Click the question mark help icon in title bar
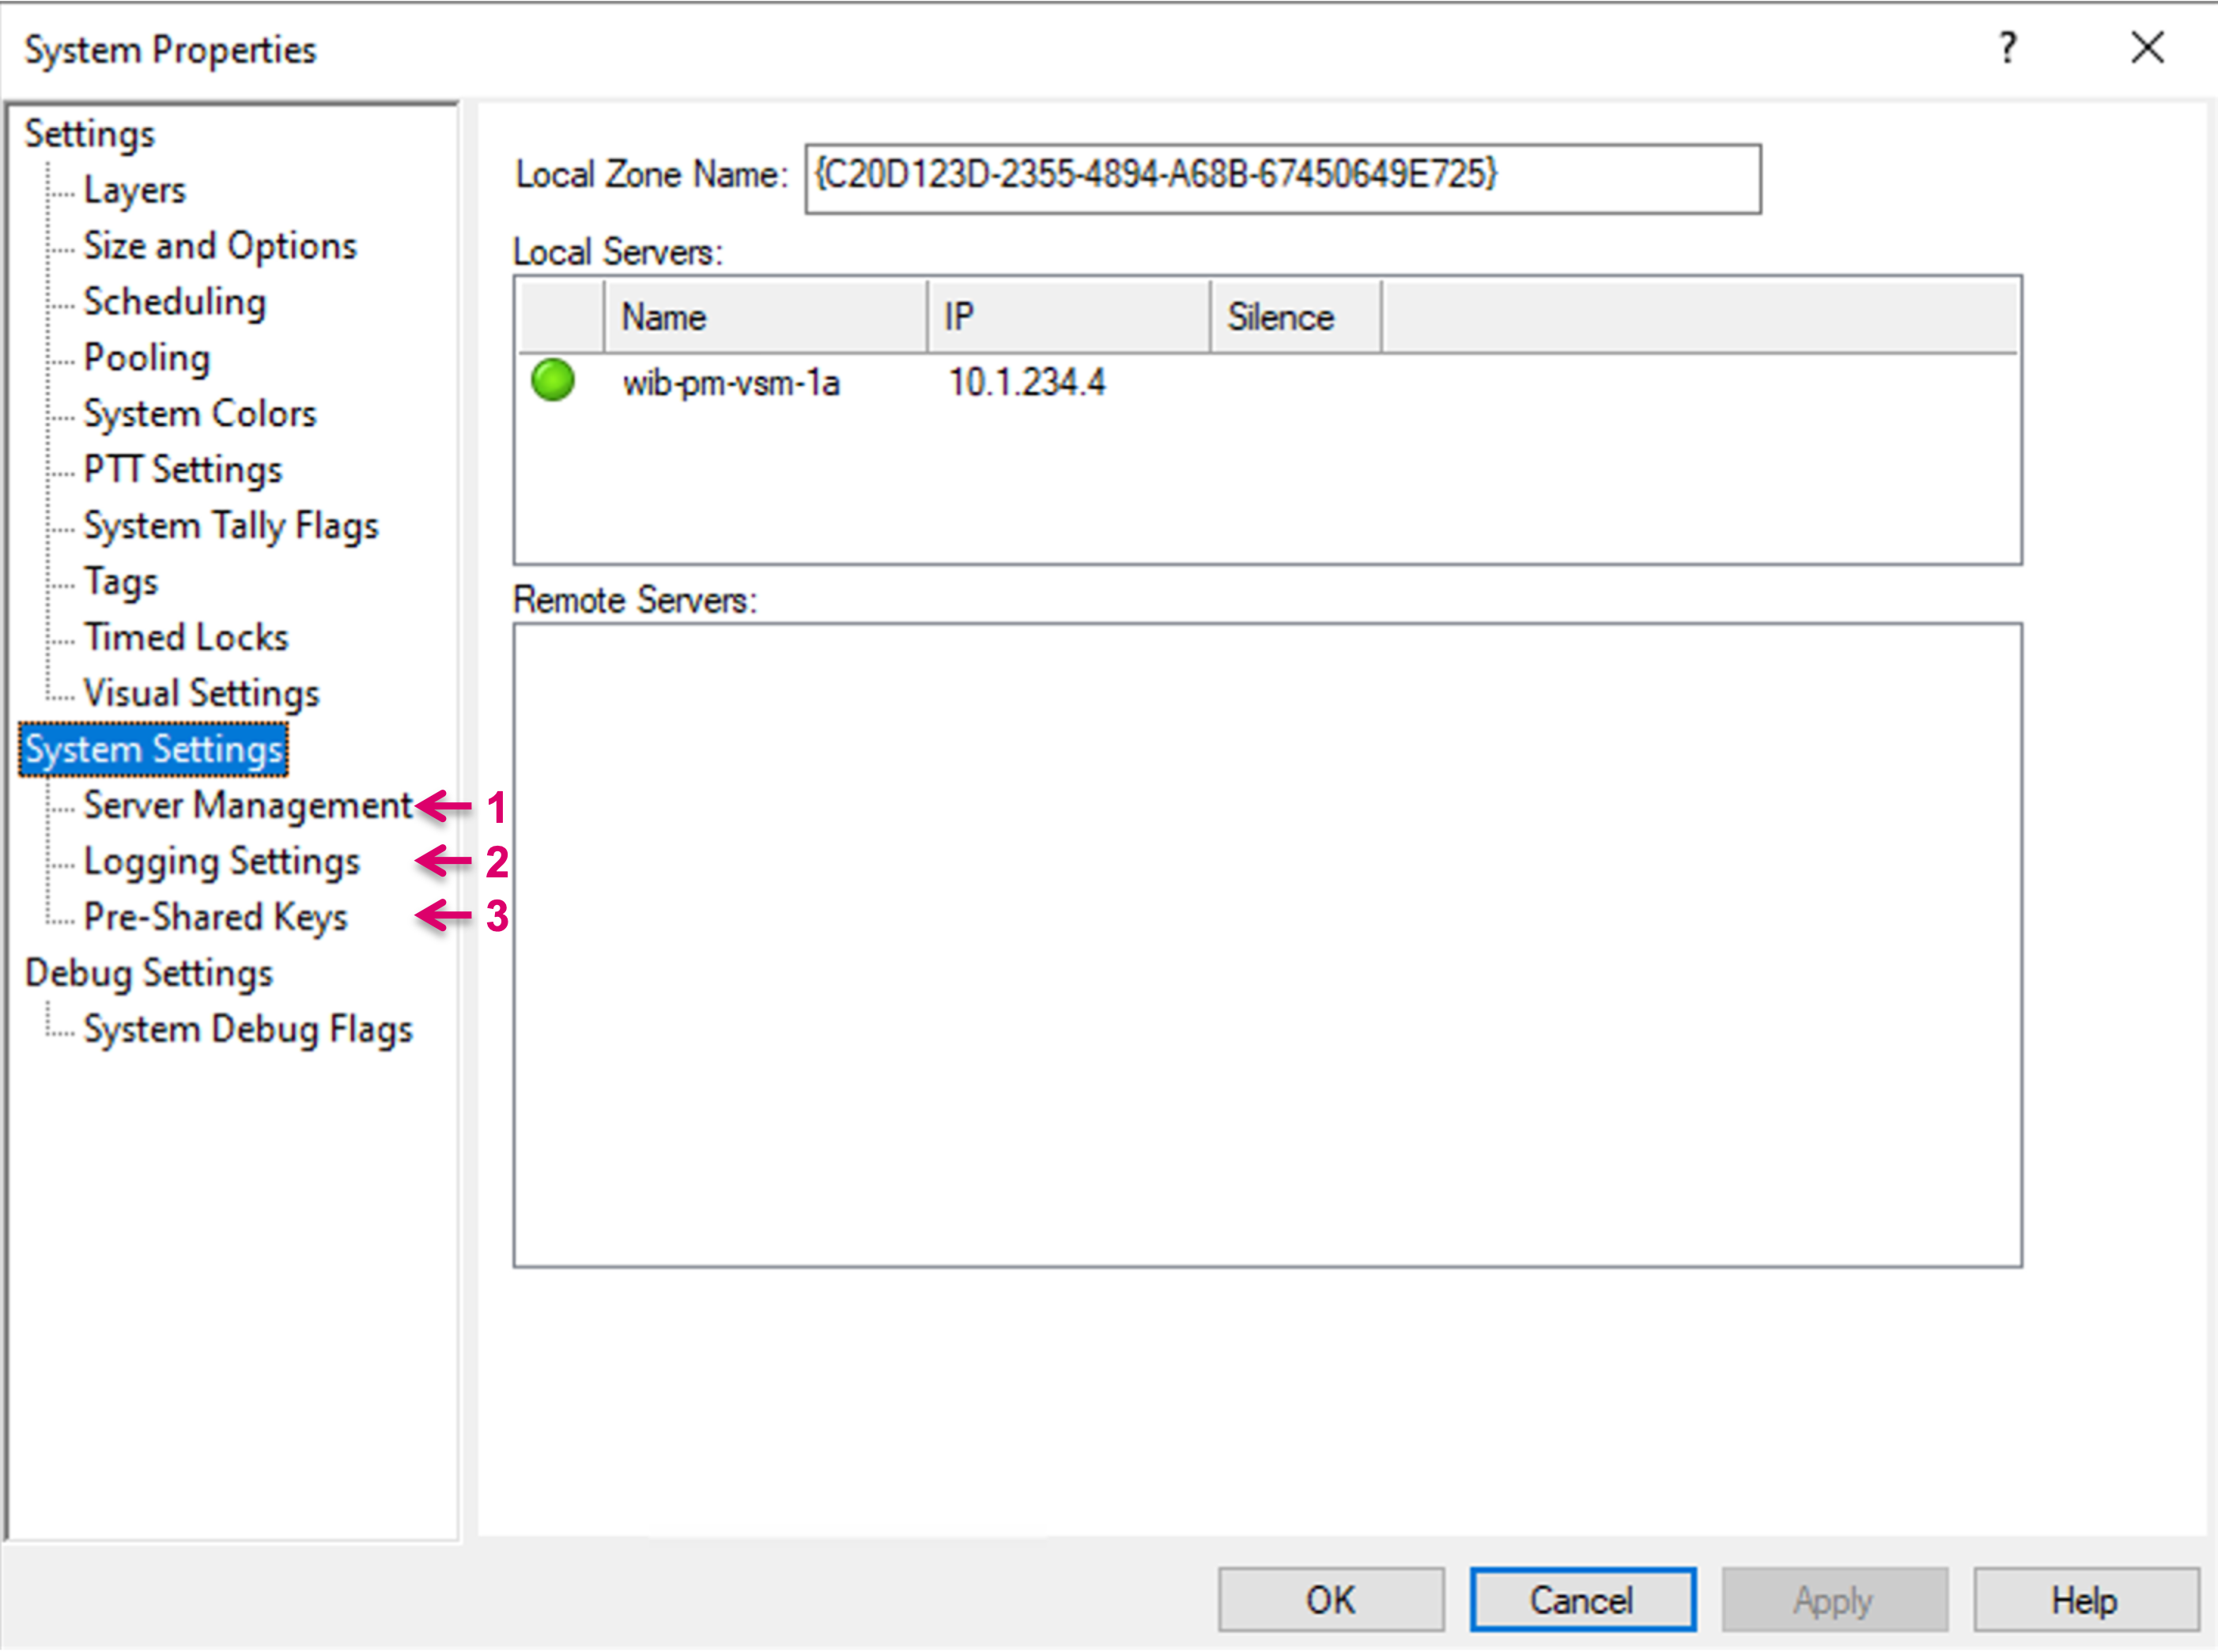2218x1652 pixels. click(2007, 48)
